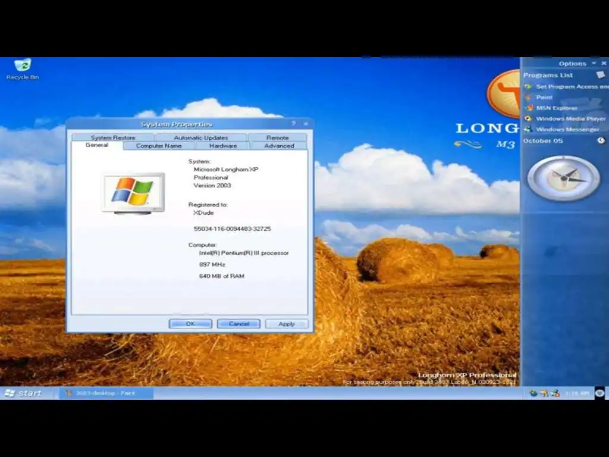The height and width of the screenshot is (457, 609).
Task: Click the 'Computer:' label
Action: pos(202,245)
